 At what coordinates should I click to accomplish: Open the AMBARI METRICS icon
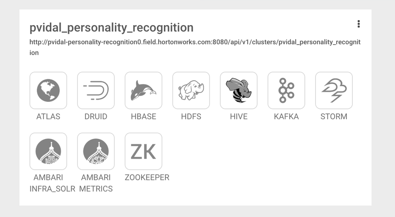click(96, 151)
